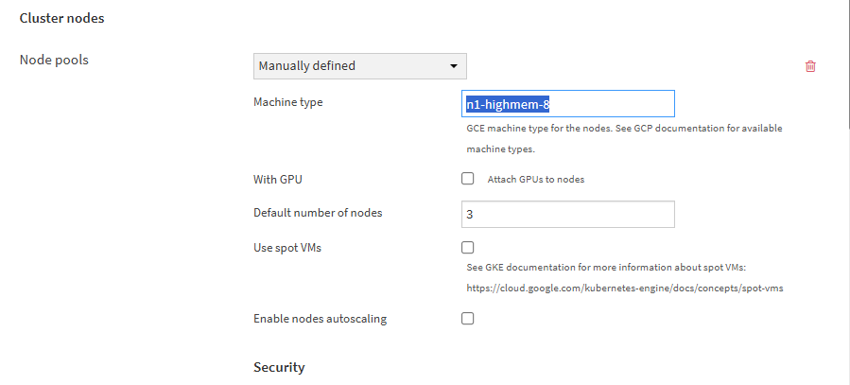The image size is (850, 385).
Task: Click the Attach GPUs to nodes label
Action: coord(536,179)
